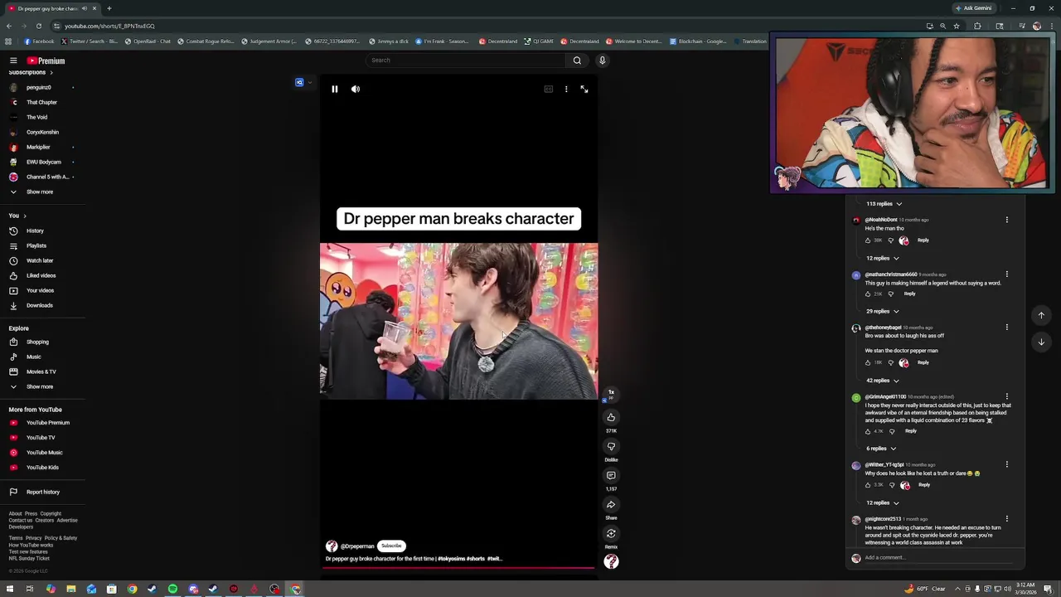This screenshot has height=597, width=1061.
Task: Click the Share icon for this Short
Action: pos(611,504)
